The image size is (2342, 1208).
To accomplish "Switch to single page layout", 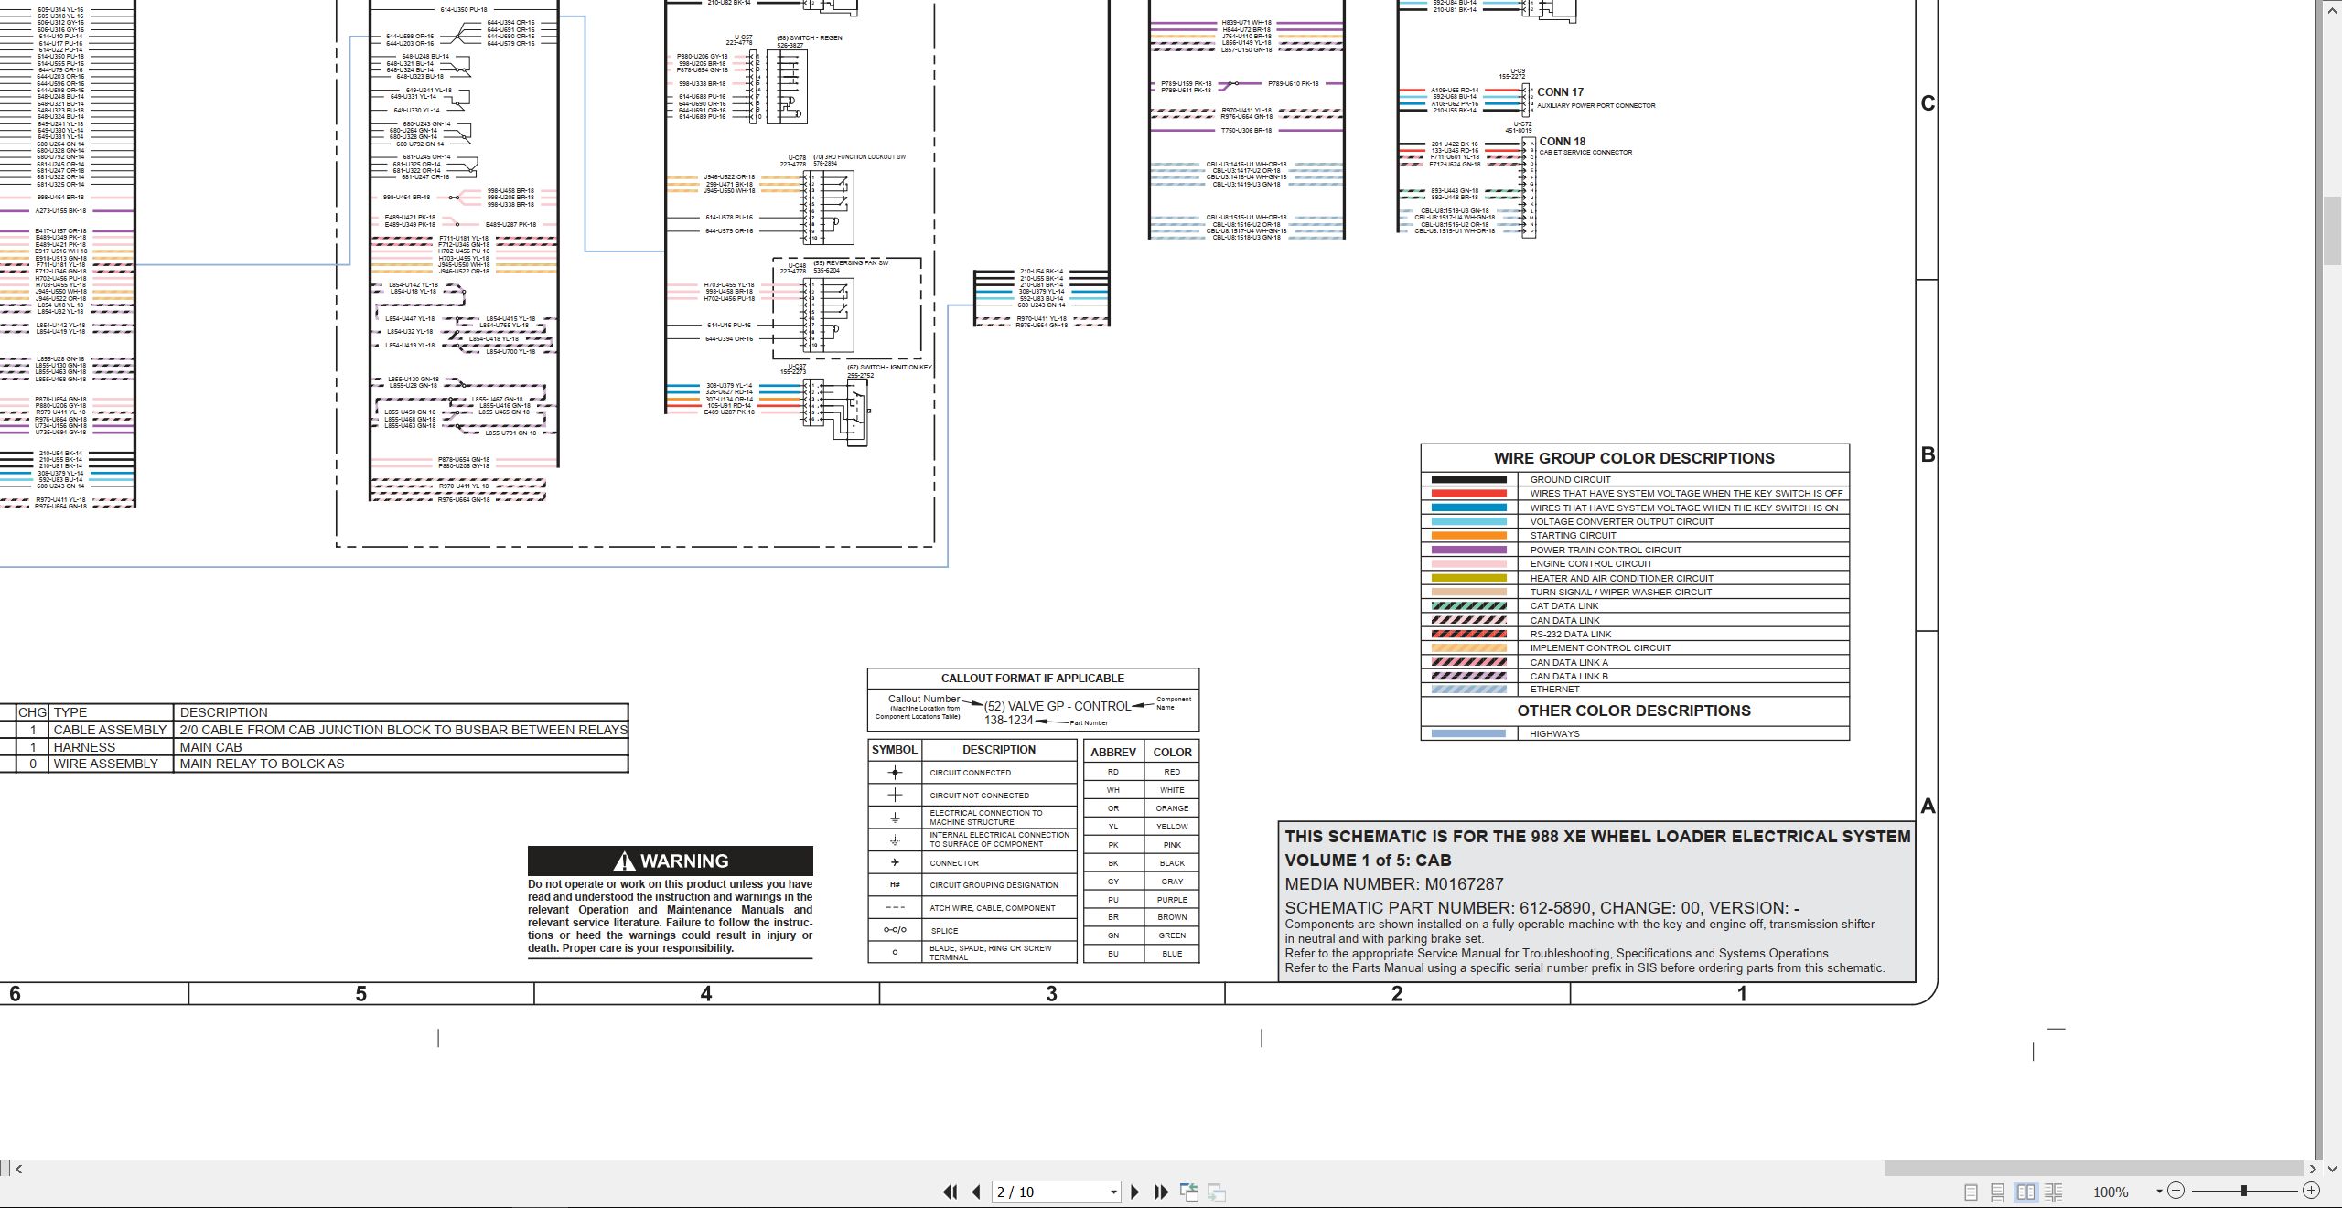I will click(x=1971, y=1192).
